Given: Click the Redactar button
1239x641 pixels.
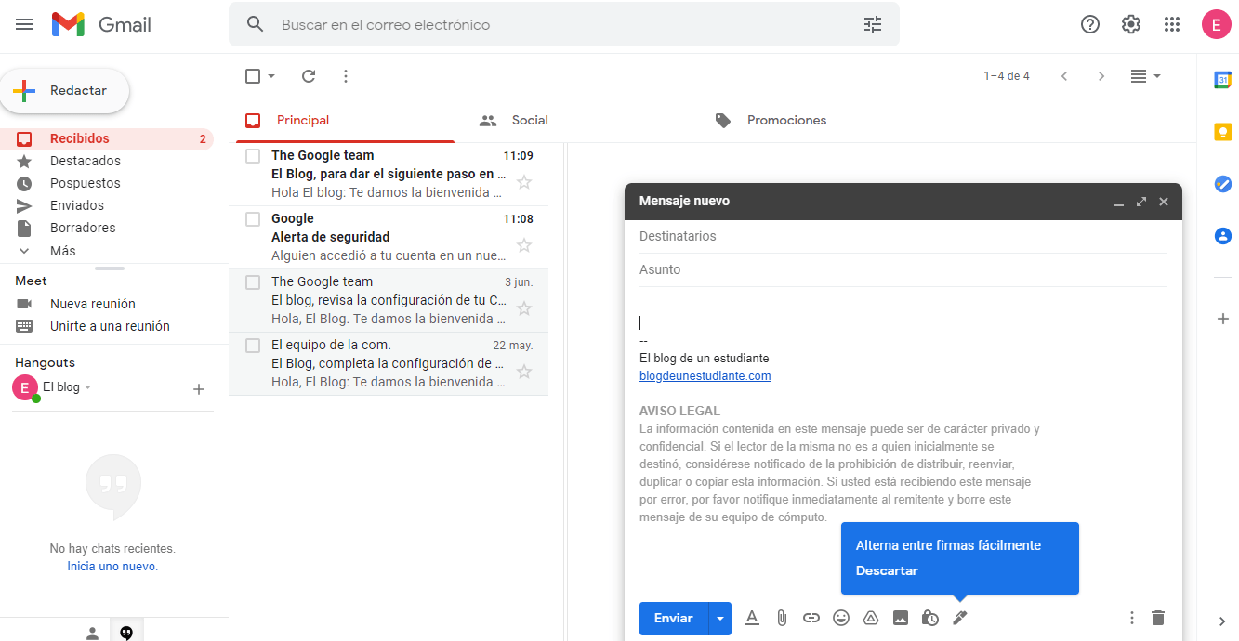Looking at the screenshot, I should click(66, 90).
